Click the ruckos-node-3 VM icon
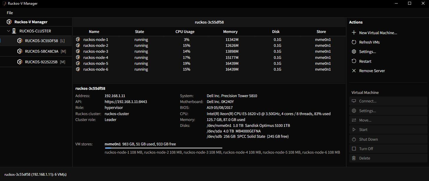This screenshot has width=429, height=181. (78, 52)
